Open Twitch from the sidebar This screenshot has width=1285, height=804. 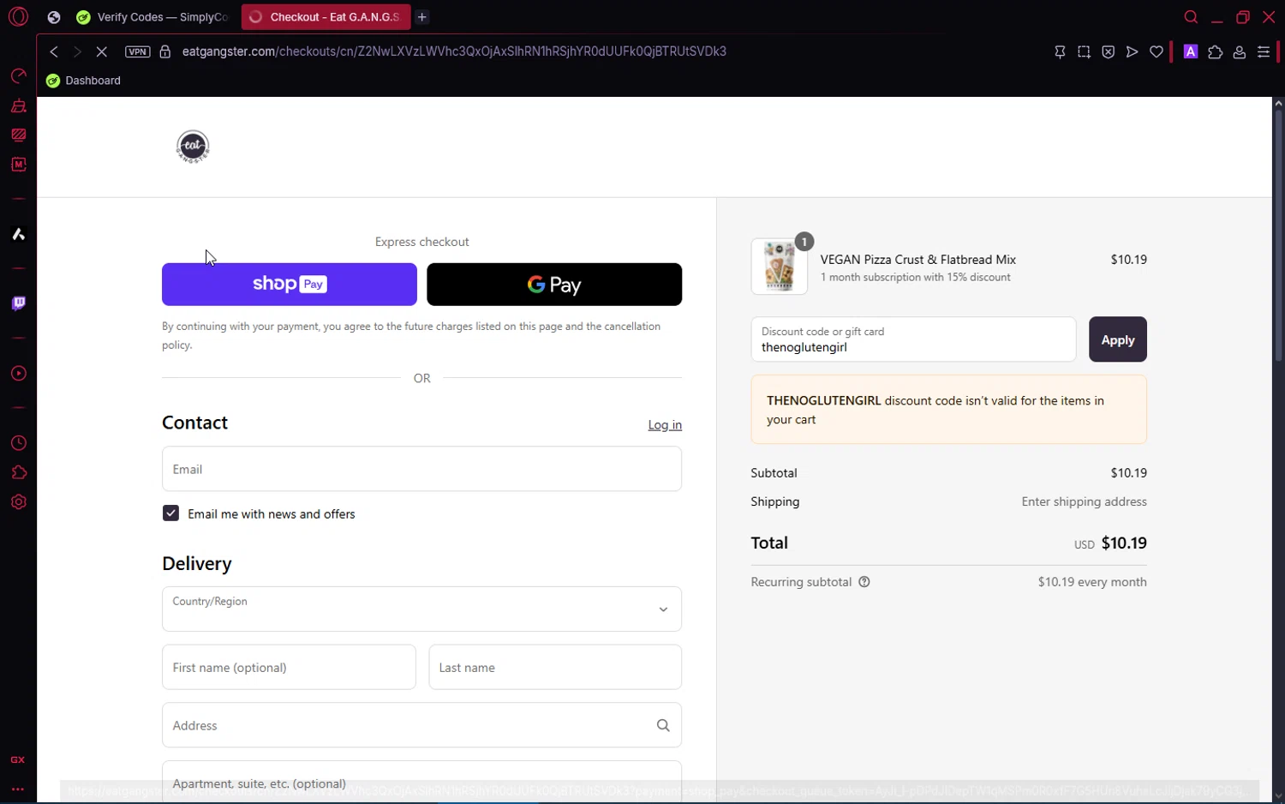(x=18, y=303)
